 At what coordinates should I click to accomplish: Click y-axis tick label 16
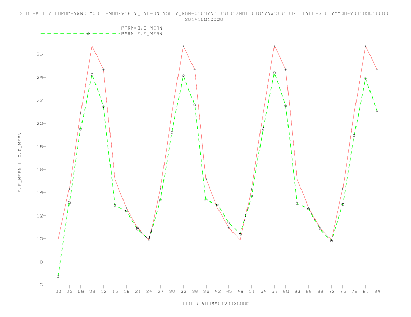tap(40, 169)
